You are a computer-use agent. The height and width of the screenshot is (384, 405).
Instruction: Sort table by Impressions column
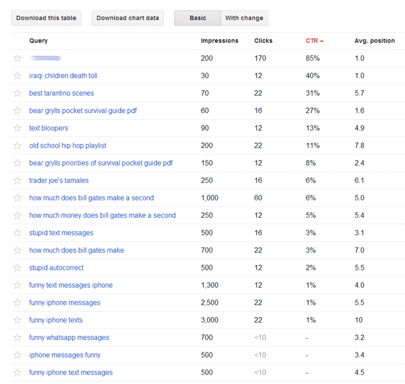point(219,41)
